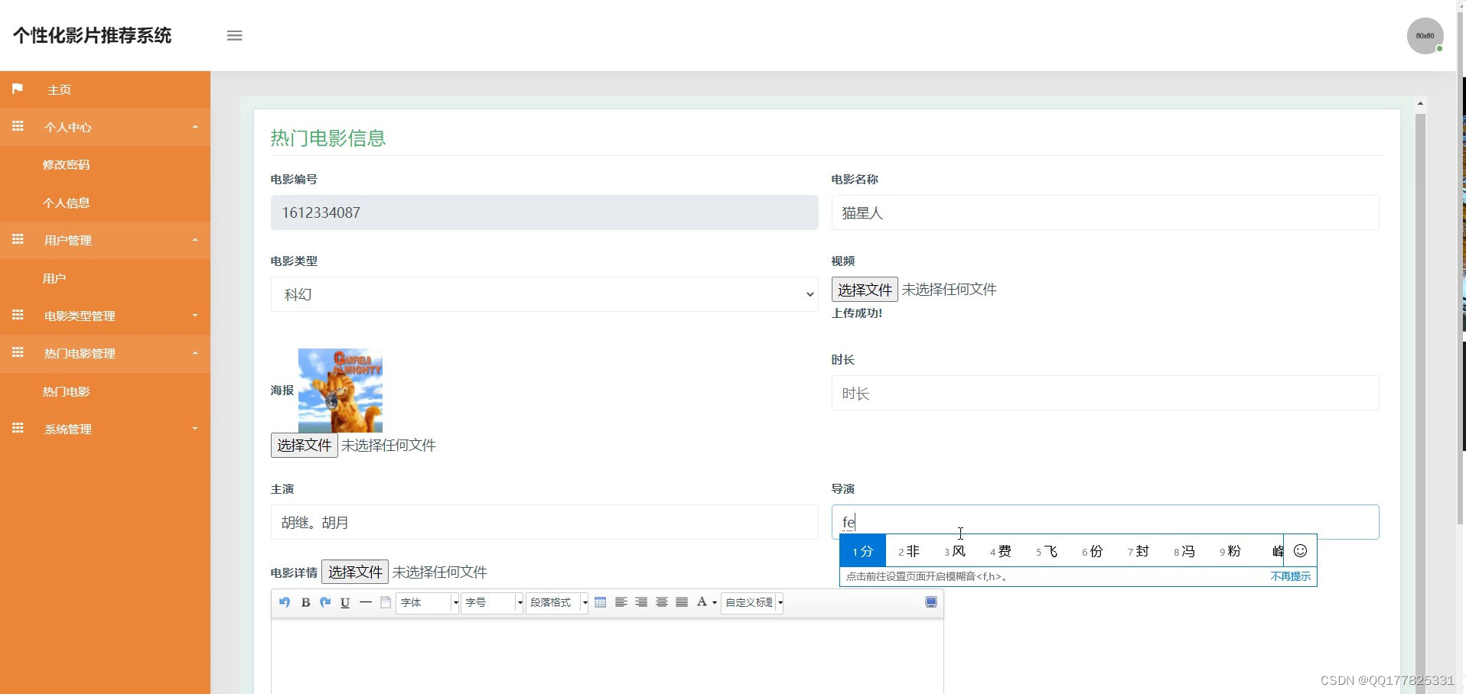This screenshot has height=694, width=1466.
Task: Click the grid icon beside 系统管理
Action: tap(18, 428)
